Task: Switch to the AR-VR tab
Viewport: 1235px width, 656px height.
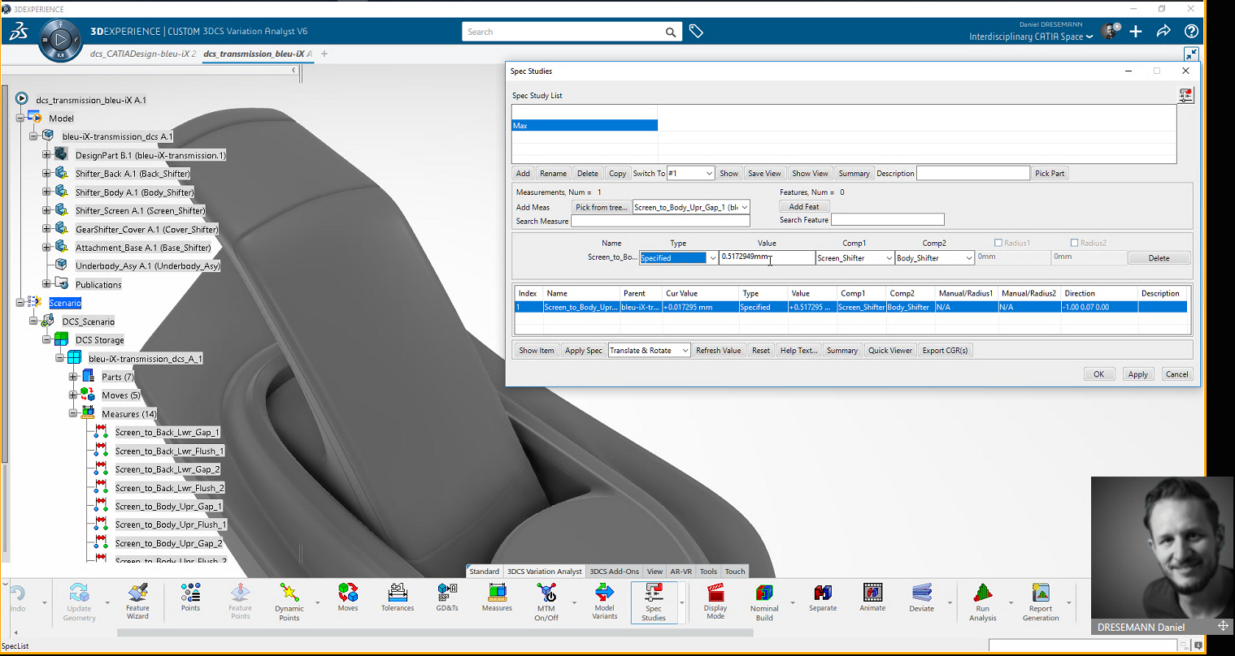Action: (681, 572)
